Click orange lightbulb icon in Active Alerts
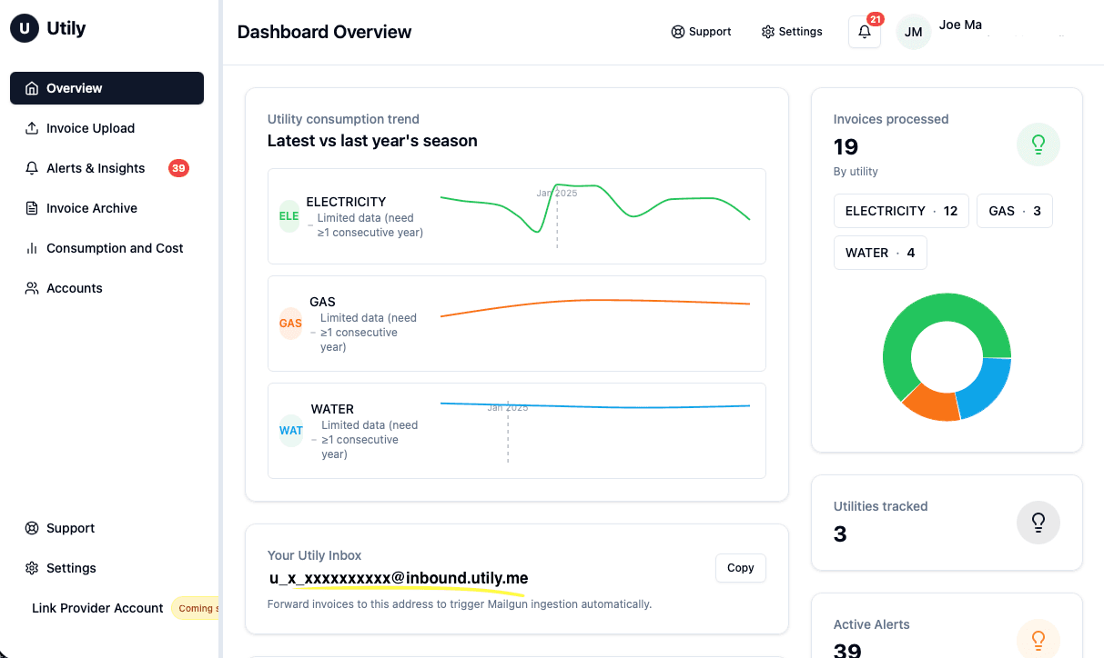Screen dimensions: 1104x658 tap(1038, 639)
